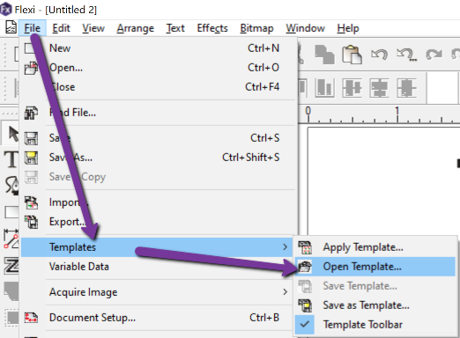Click the Paste clipboard toolbar icon
The image size is (460, 338).
coord(352,55)
